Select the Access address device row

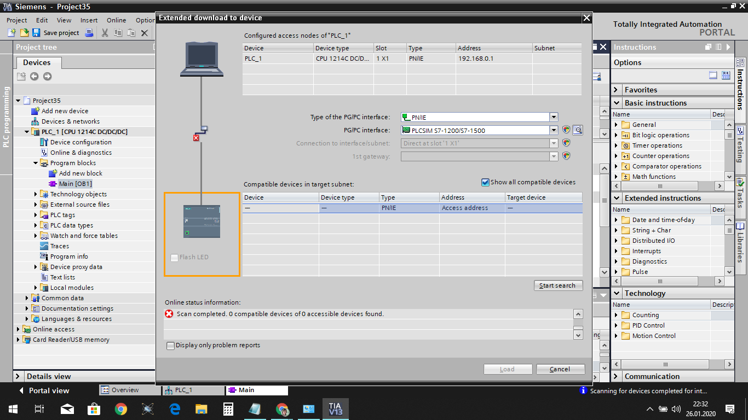click(412, 208)
